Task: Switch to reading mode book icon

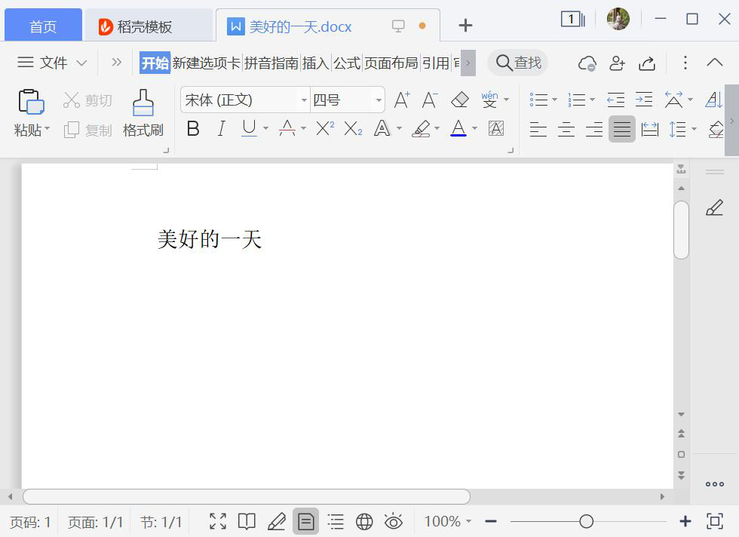Action: 247,521
